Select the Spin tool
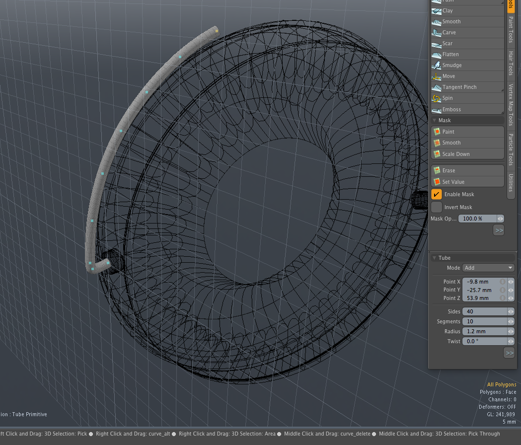 coord(467,98)
